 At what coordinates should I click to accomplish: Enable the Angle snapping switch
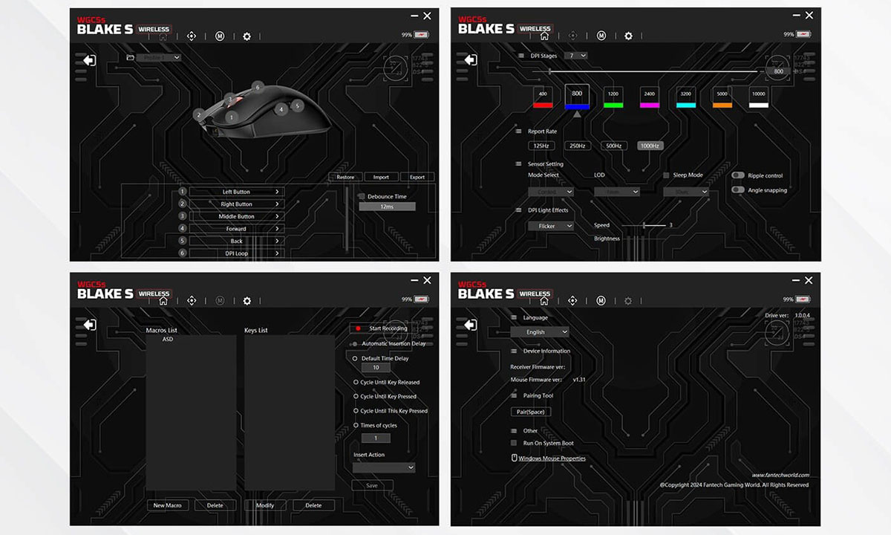coord(738,190)
